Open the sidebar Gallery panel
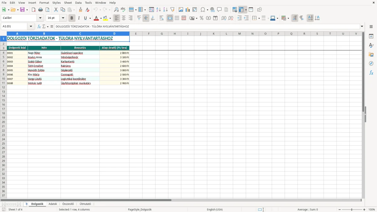The height and width of the screenshot is (212, 377). (x=371, y=55)
